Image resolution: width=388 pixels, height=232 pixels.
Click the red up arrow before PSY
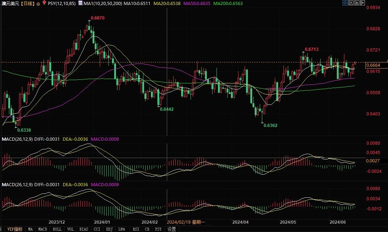pos(44,3)
